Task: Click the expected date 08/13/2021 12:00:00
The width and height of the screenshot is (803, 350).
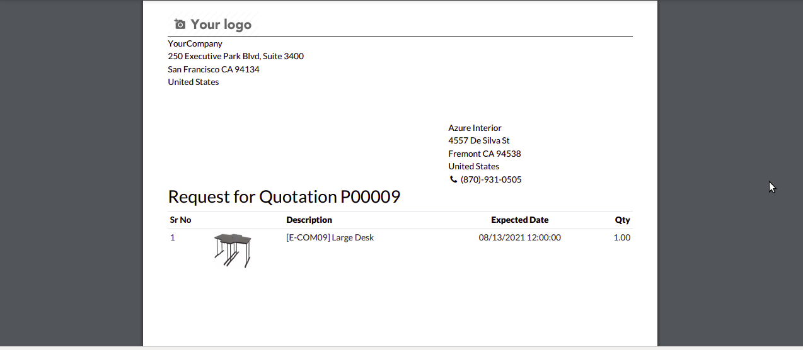Action: (x=520, y=237)
